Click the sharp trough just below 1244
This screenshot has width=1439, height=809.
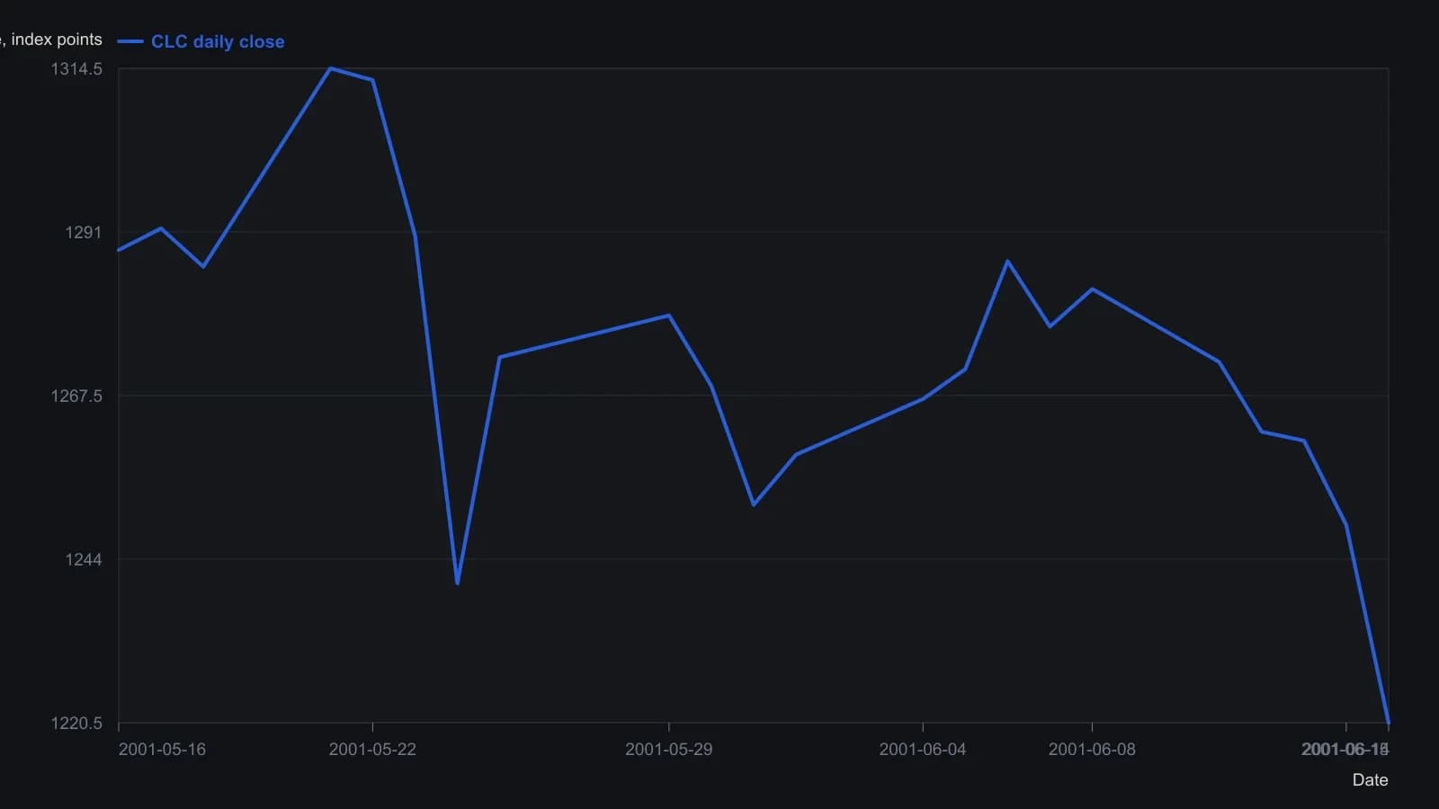tap(458, 583)
